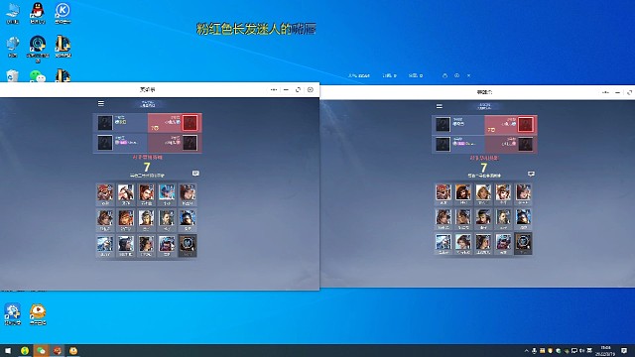Viewport: 635px width, 357px height.
Task: Open the WeChat desktop shortcut
Action: 38,76
